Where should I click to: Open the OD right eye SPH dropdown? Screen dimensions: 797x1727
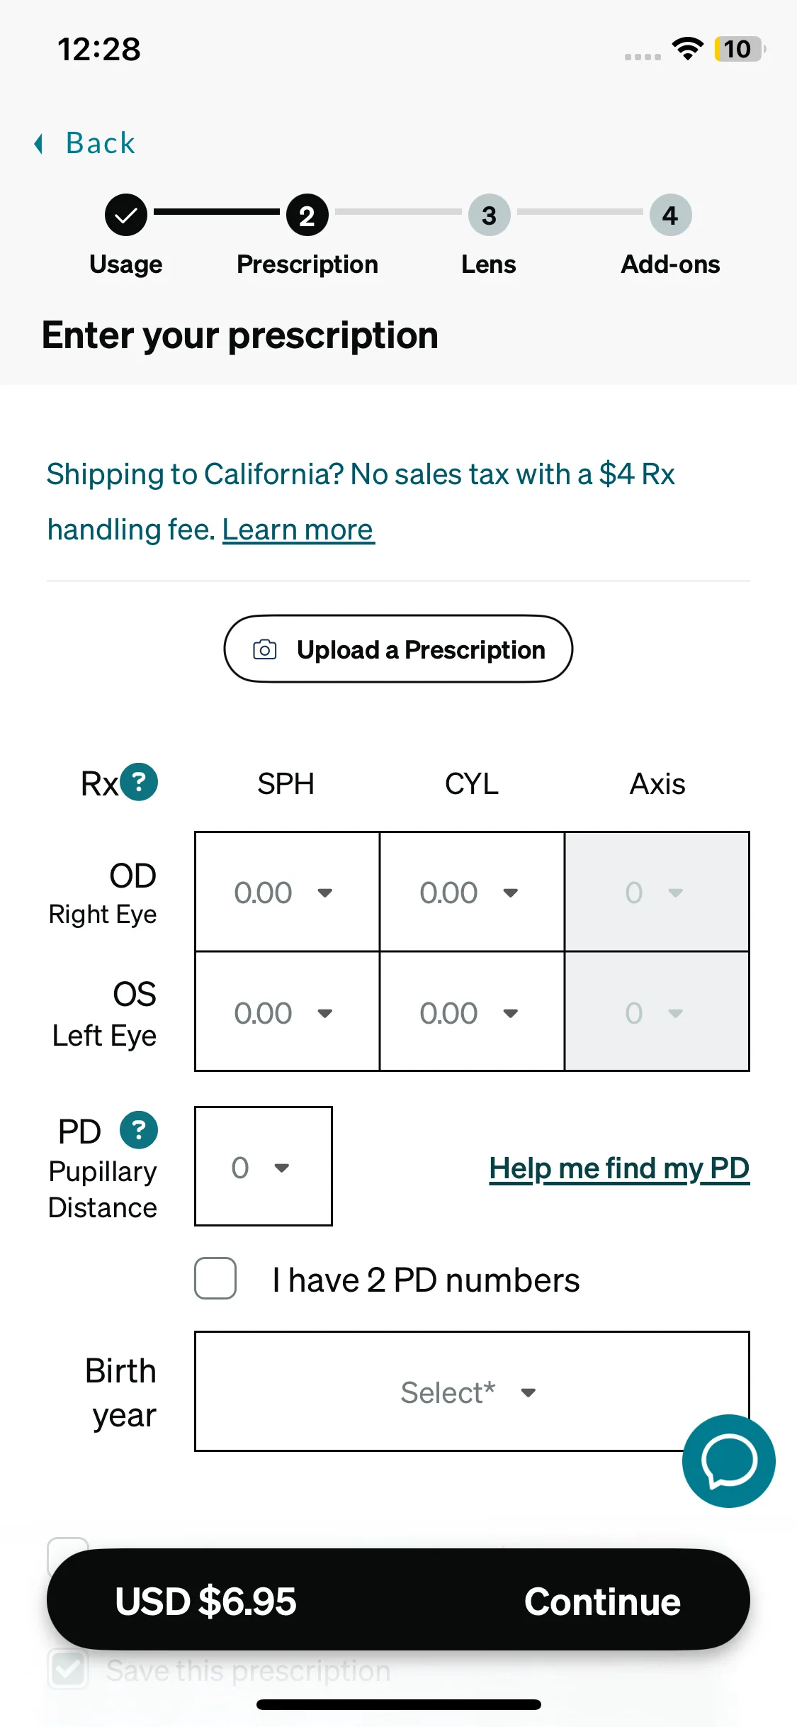click(286, 892)
